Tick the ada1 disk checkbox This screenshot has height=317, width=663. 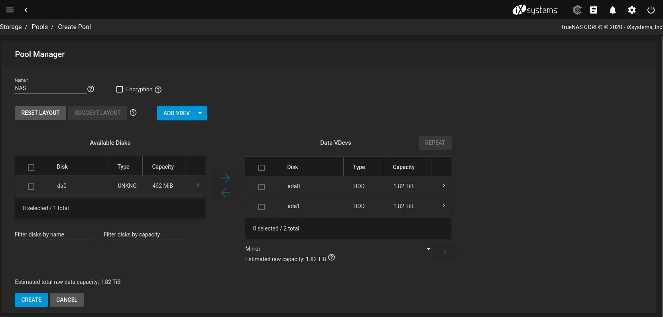pyautogui.click(x=262, y=207)
